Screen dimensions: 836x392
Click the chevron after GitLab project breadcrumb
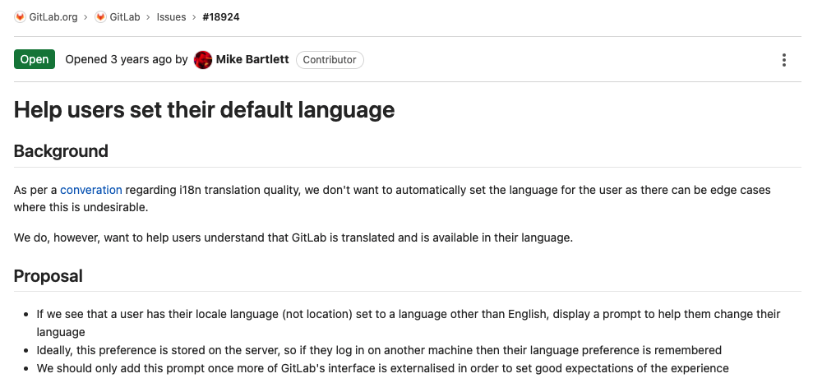148,16
